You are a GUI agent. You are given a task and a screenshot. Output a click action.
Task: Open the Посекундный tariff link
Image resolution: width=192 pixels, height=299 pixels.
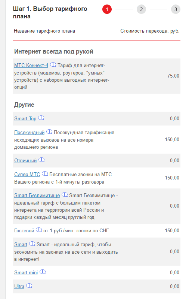point(29,132)
